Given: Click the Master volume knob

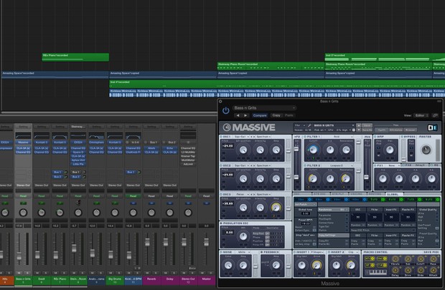Looking at the screenshot, I should click(426, 150).
